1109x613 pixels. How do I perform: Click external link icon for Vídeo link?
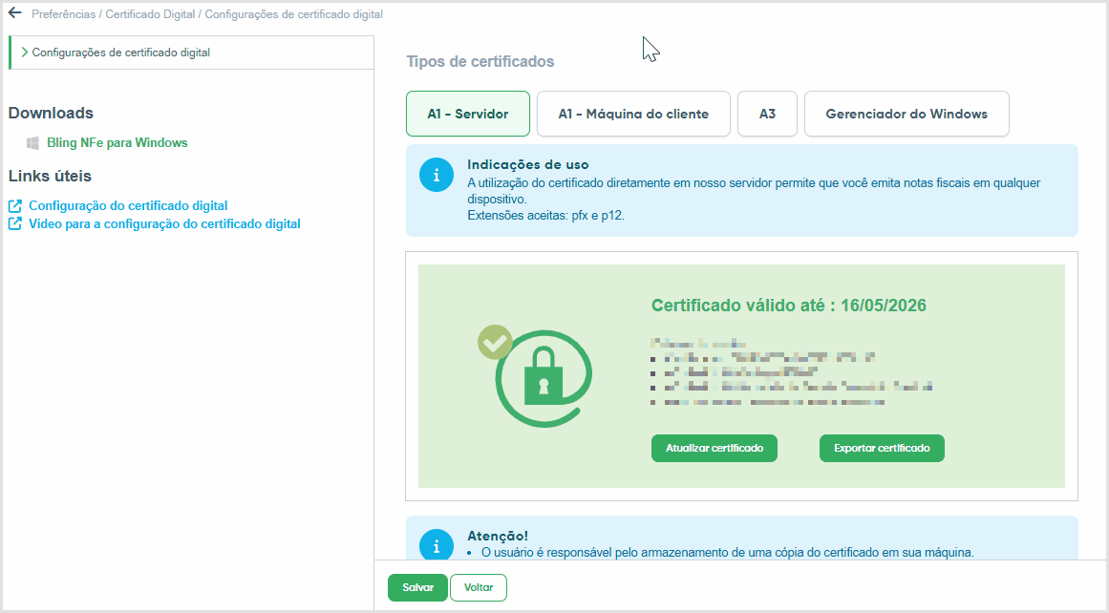coord(15,223)
